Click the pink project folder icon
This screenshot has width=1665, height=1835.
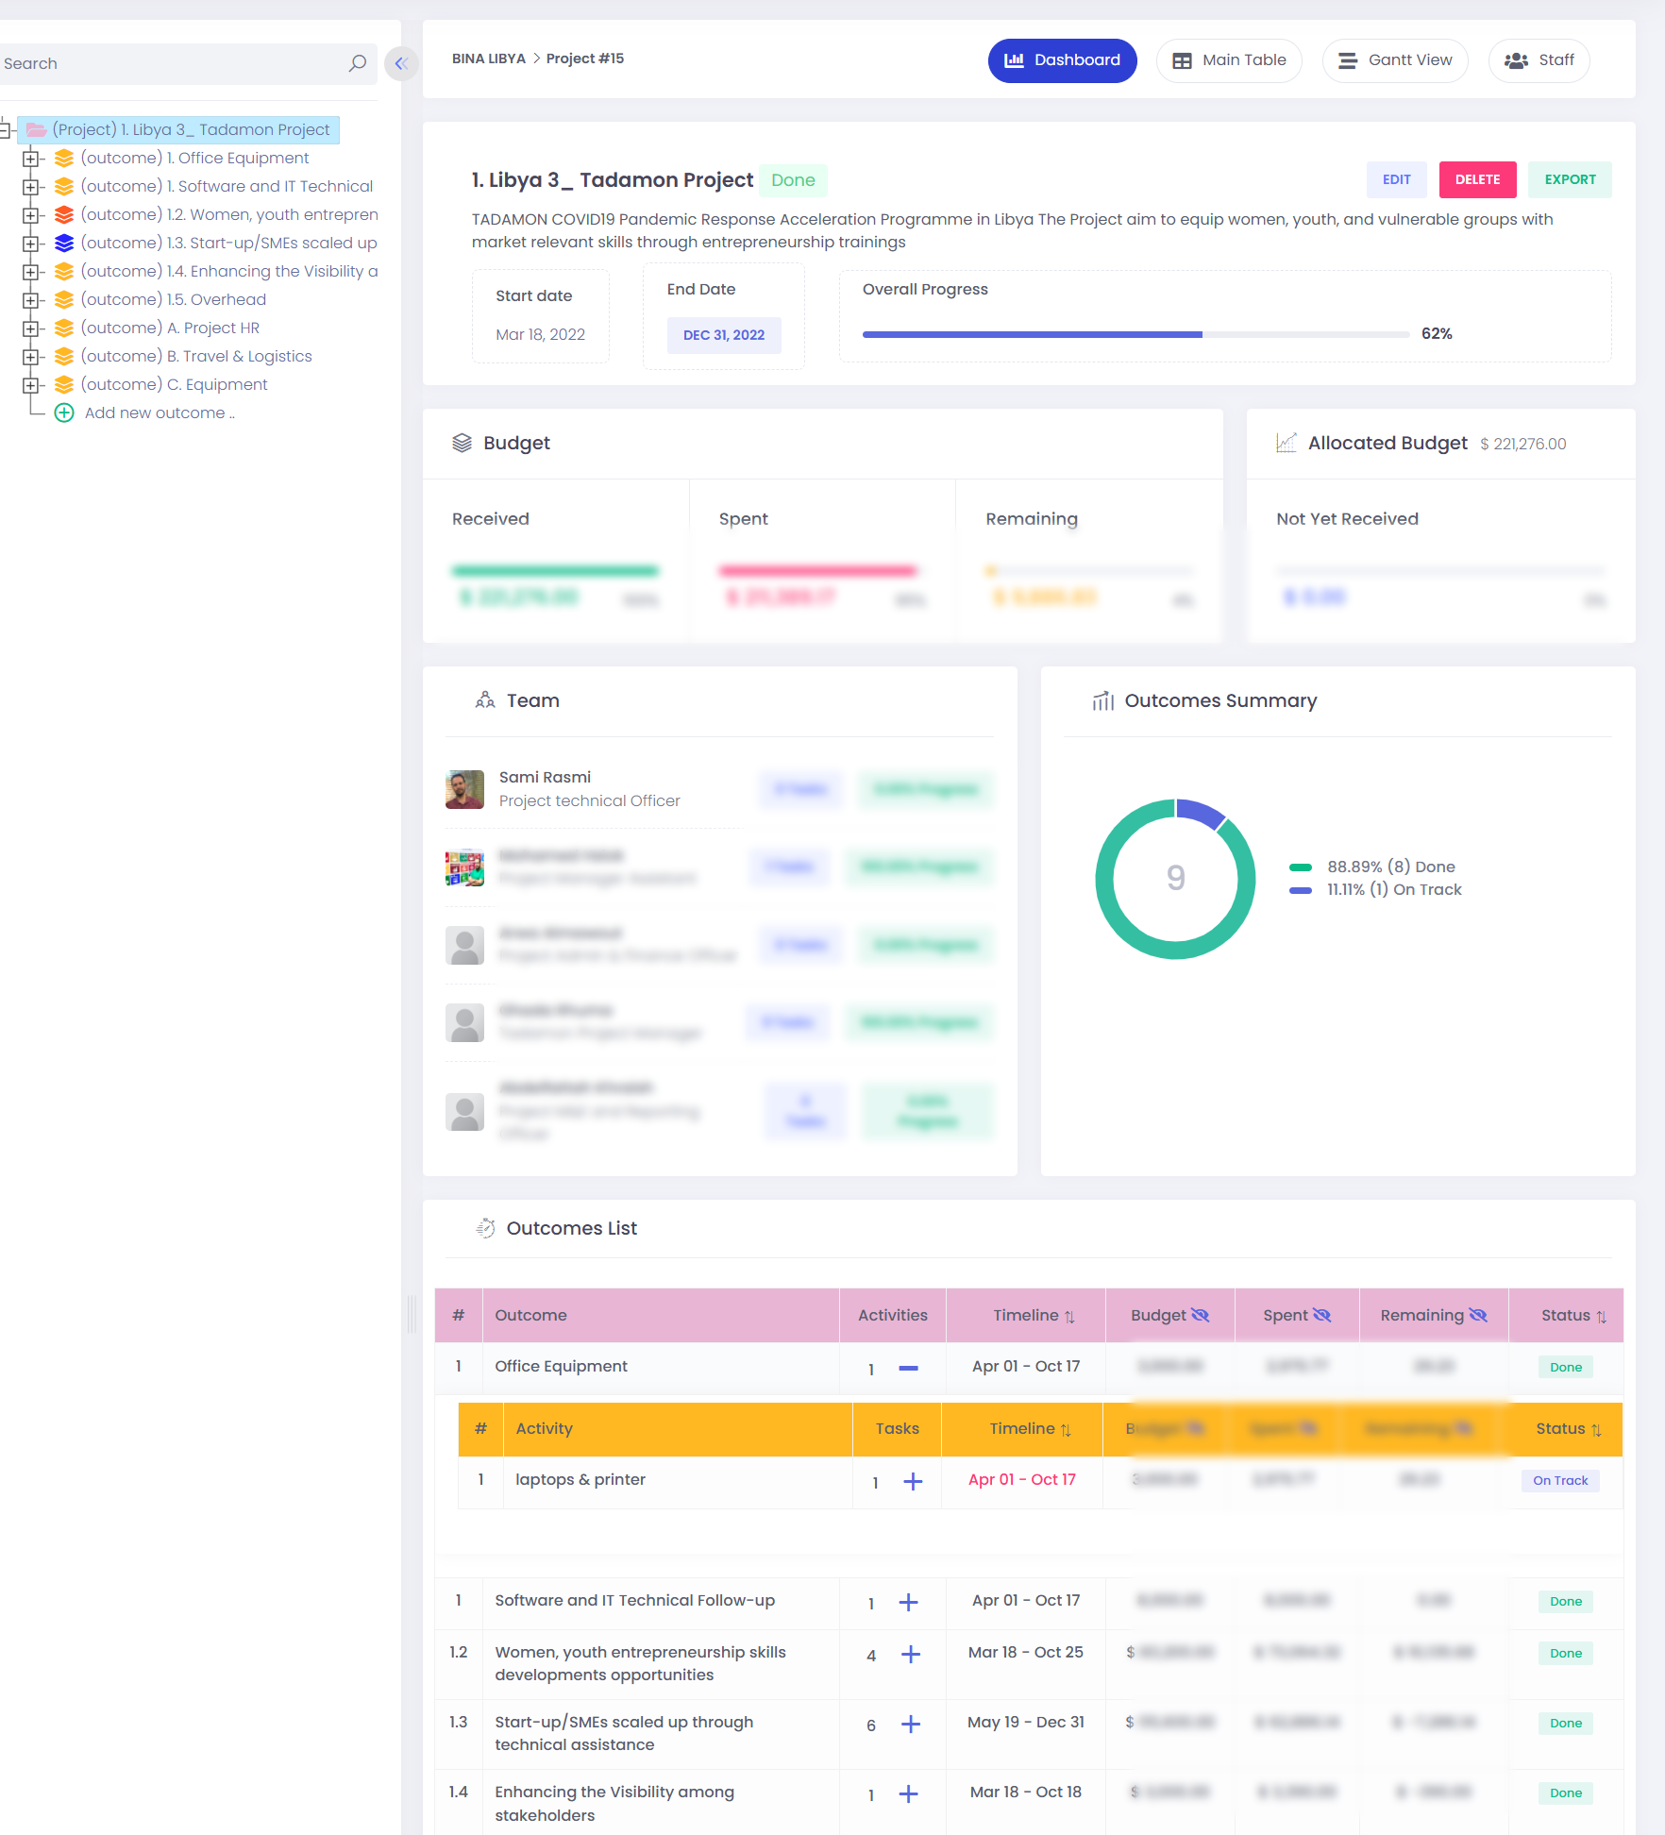click(x=36, y=129)
